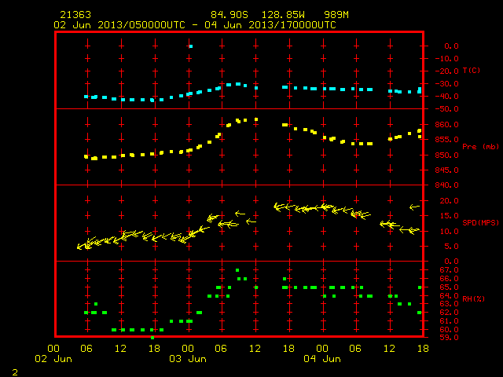Screen dimensions: 503x377
Task: Select the T(C) temperature axis label
Action: pyautogui.click(x=472, y=71)
